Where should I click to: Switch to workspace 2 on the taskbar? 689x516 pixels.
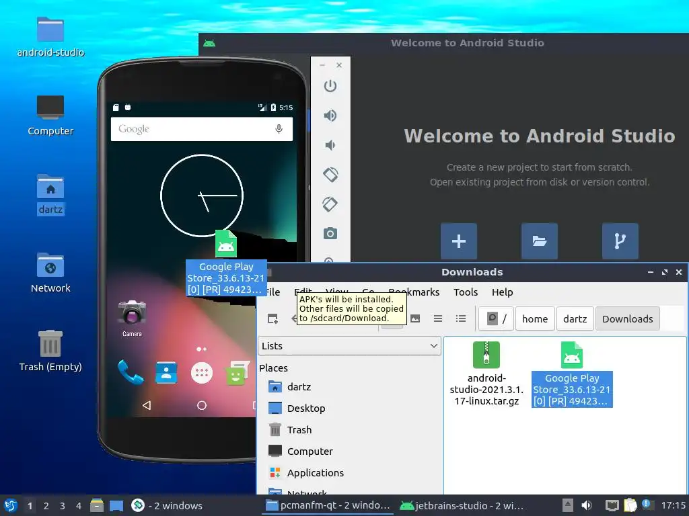coord(46,506)
